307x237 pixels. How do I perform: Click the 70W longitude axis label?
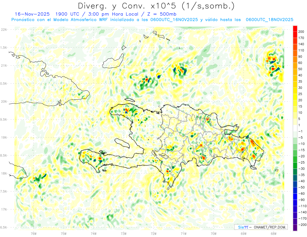pyautogui.click(x=214, y=233)
